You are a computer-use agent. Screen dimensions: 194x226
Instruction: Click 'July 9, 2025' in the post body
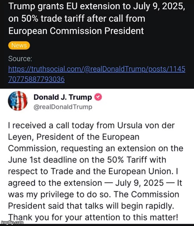click(139, 183)
